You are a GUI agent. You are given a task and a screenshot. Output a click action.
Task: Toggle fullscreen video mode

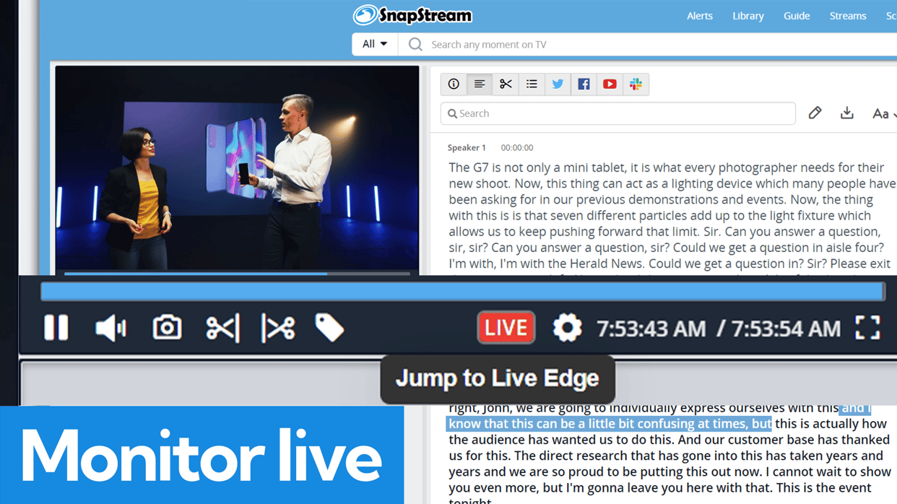867,328
